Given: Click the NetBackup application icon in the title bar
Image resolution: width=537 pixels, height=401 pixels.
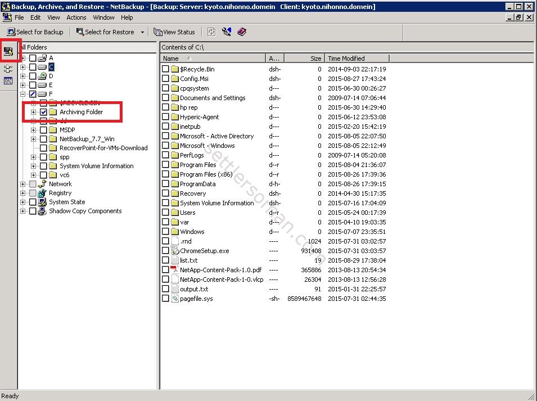Looking at the screenshot, I should [6, 6].
